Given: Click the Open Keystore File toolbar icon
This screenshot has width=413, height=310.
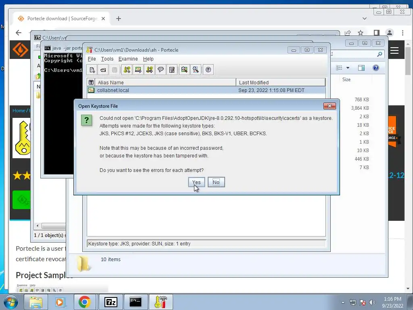Looking at the screenshot, I should pyautogui.click(x=103, y=70).
